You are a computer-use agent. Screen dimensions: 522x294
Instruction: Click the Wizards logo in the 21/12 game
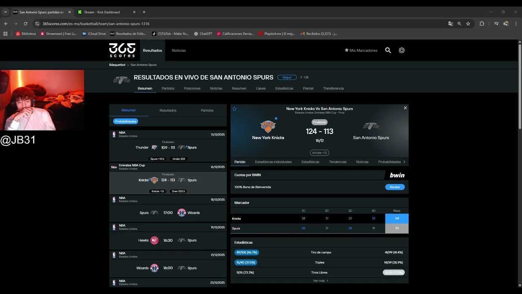[154, 268]
